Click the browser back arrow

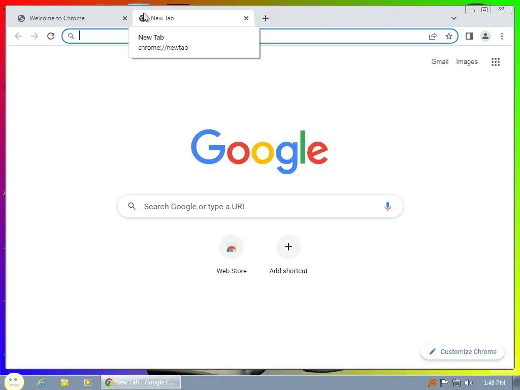coord(18,36)
